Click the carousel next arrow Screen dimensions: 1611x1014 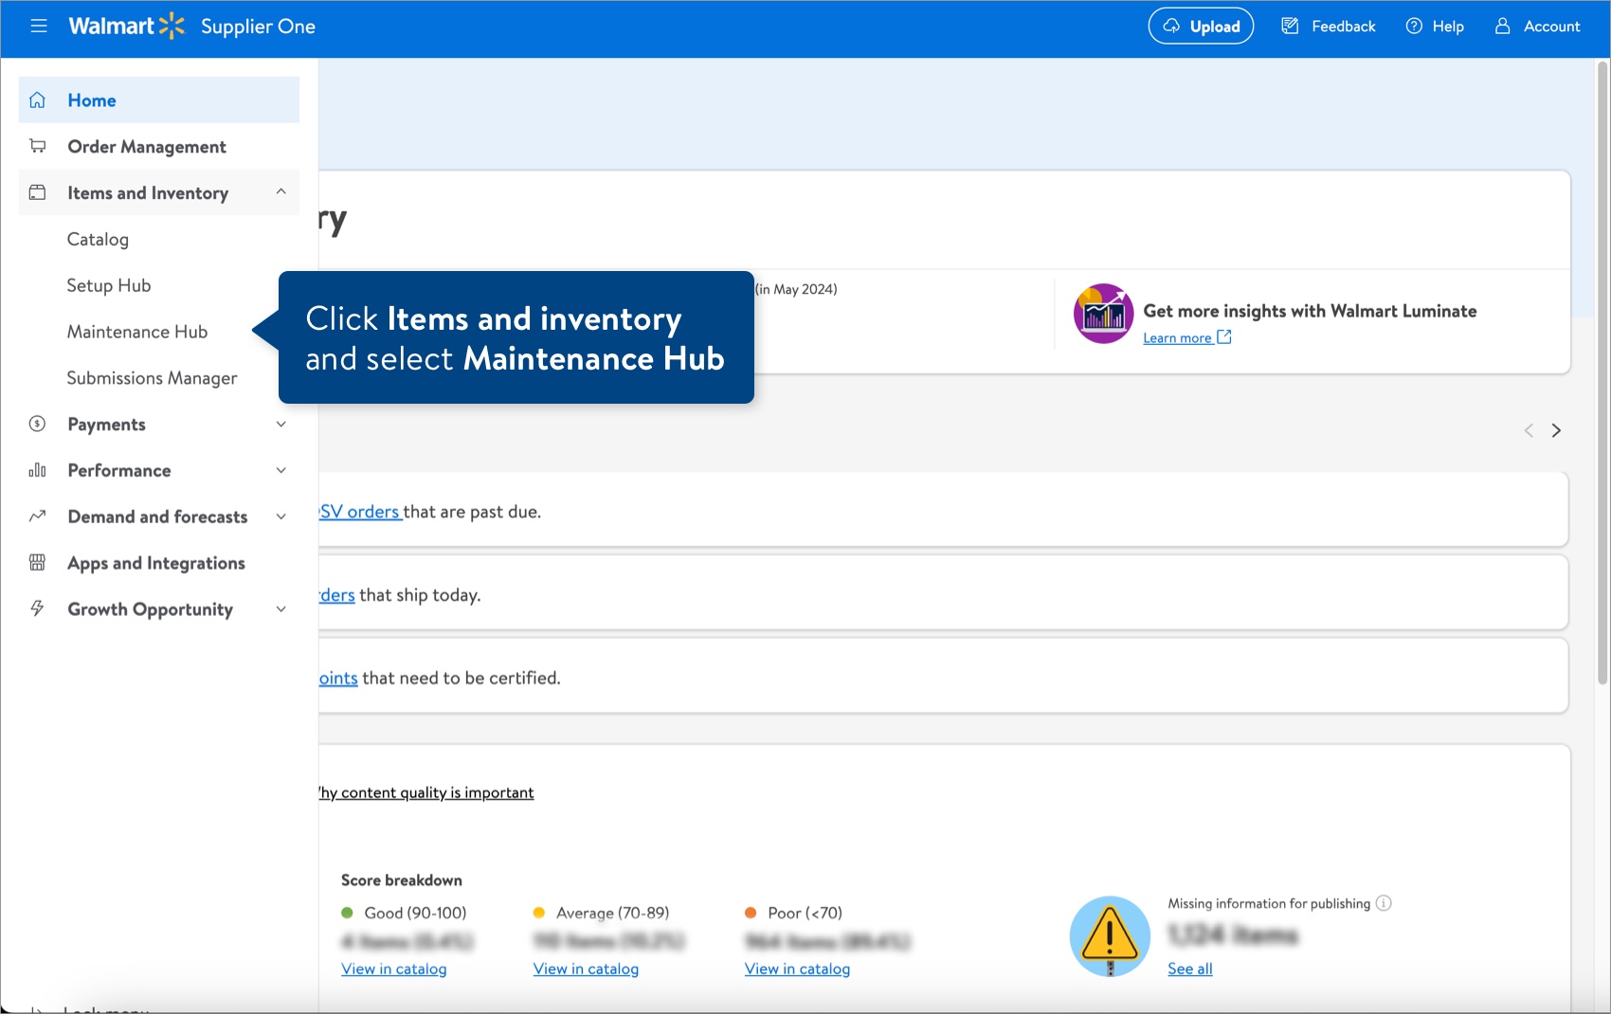point(1557,429)
